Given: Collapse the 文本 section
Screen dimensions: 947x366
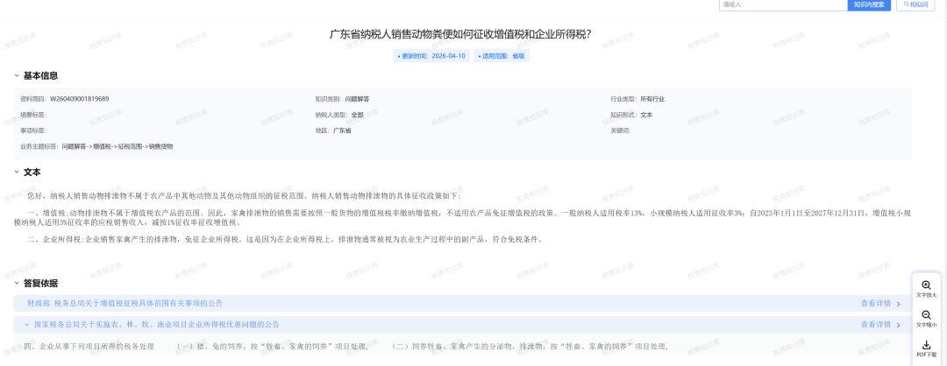Looking at the screenshot, I should tap(17, 172).
